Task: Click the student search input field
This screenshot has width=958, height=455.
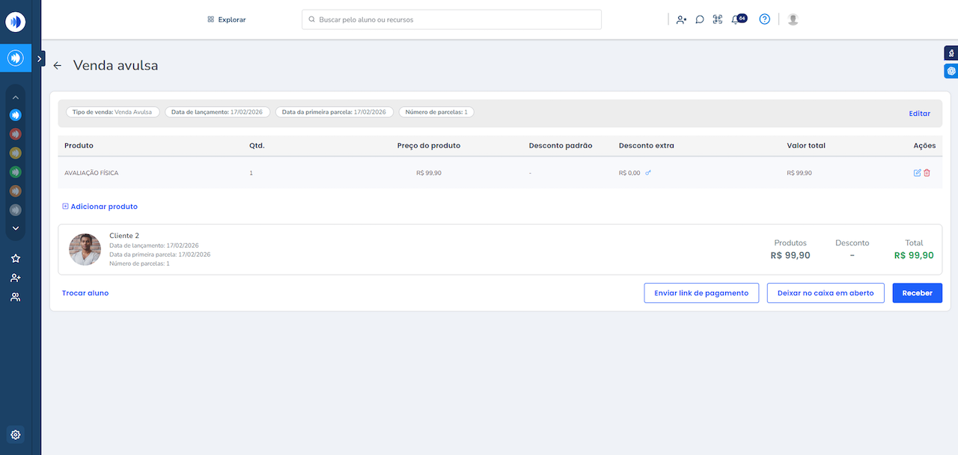Action: pos(451,19)
